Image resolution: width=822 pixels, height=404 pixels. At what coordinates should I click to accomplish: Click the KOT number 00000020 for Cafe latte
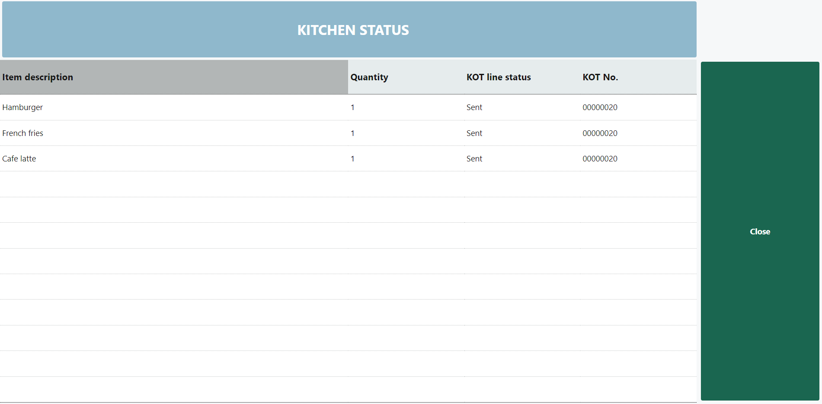point(600,159)
